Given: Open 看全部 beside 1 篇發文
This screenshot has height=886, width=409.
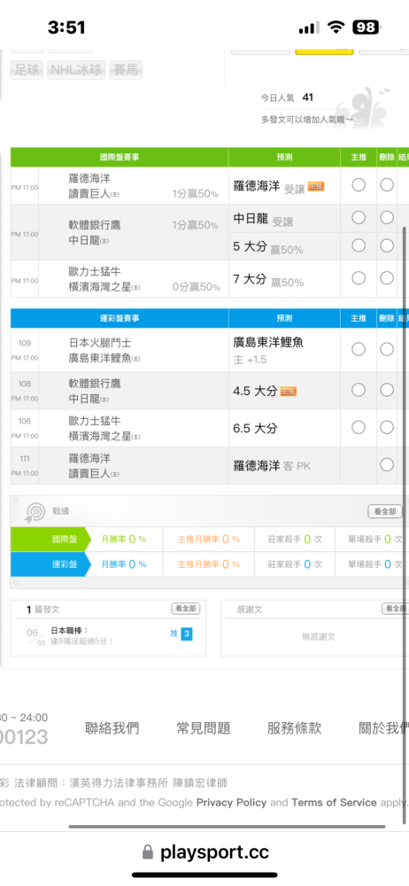Looking at the screenshot, I should click(186, 609).
